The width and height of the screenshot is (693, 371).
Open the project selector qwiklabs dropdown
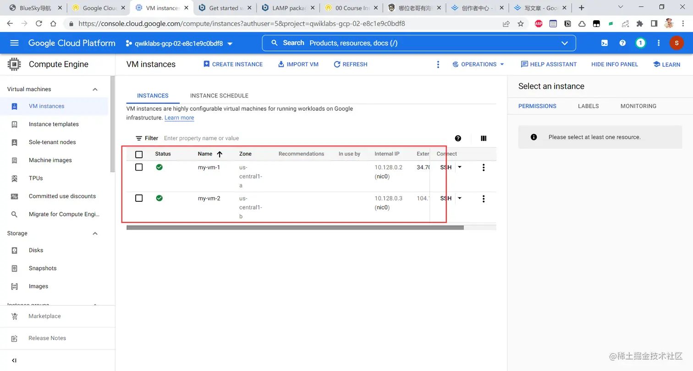pos(179,43)
